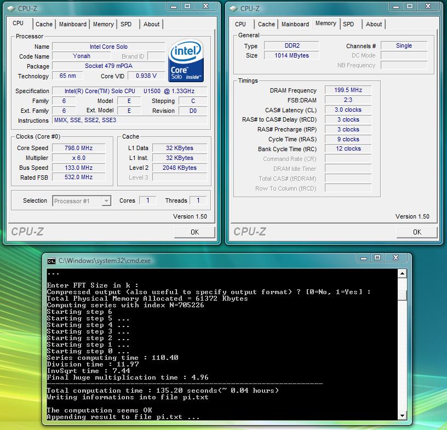Click DRAM Frequency value '199.5 MHz'
Screen dimensions: 447x430
click(x=348, y=90)
